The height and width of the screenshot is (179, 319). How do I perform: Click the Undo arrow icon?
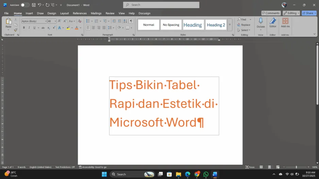click(x=39, y=5)
